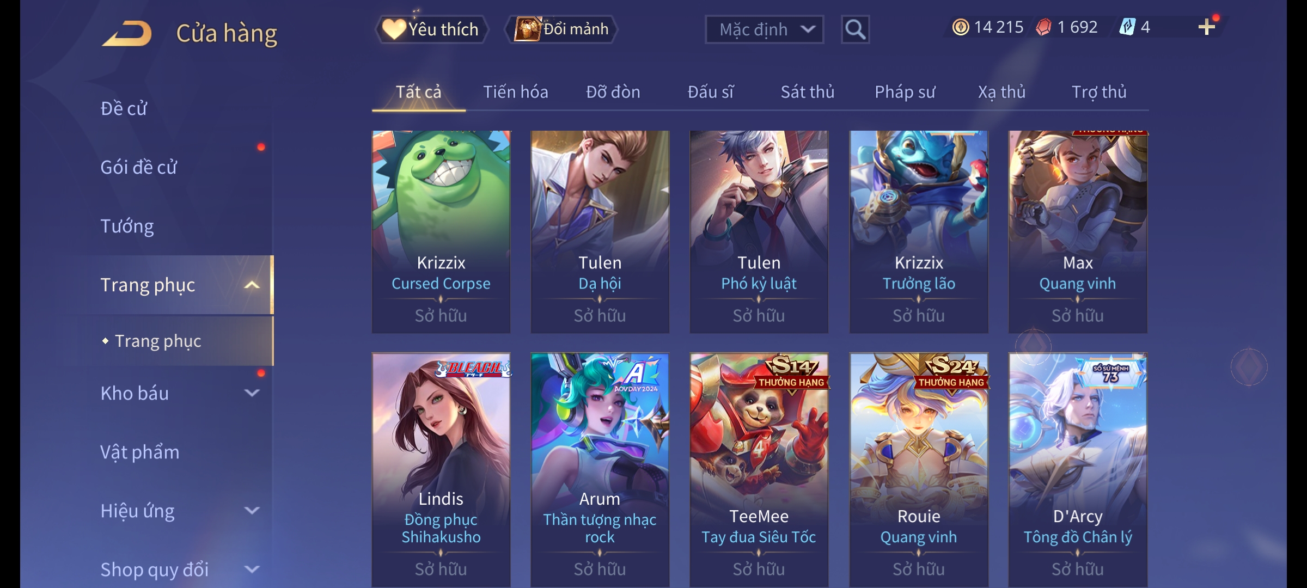Screen dimensions: 1307x588
Task: Expand the Hiệu ứng sidebar section
Action: click(x=252, y=511)
